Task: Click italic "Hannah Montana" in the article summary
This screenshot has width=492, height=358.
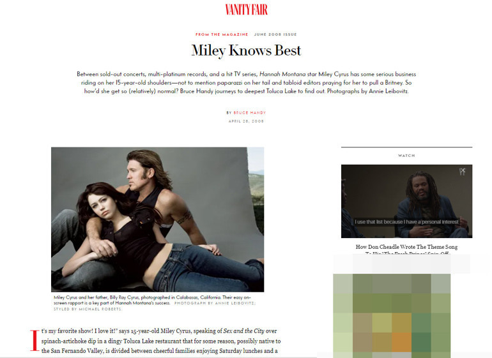Action: point(282,74)
